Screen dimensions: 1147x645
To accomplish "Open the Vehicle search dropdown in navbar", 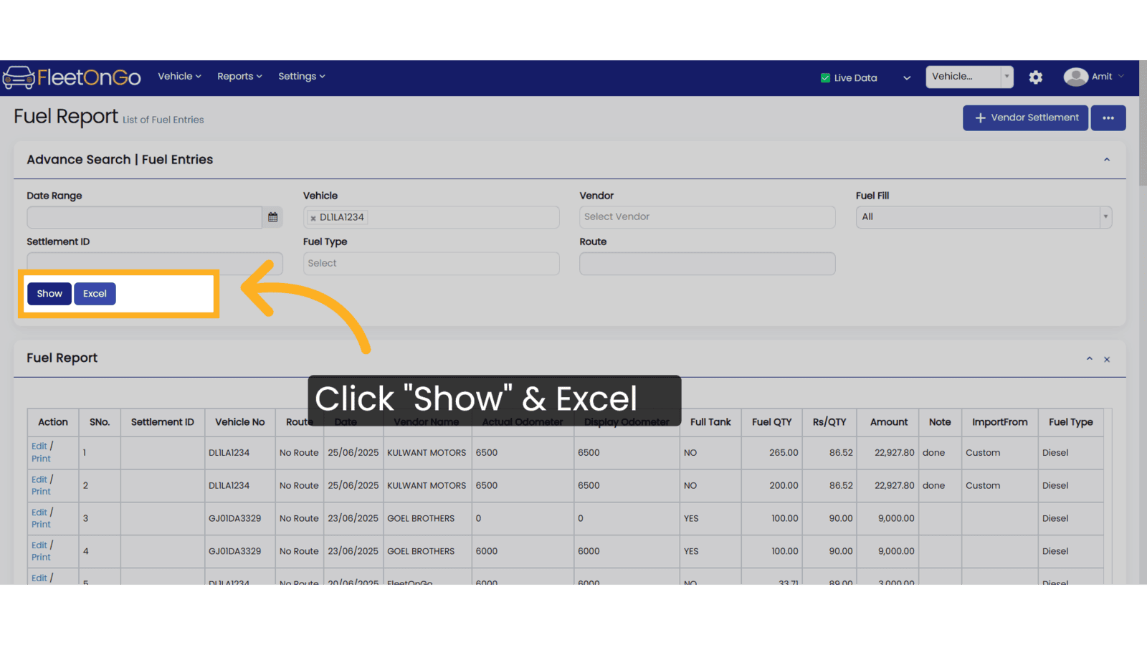I will click(x=969, y=77).
